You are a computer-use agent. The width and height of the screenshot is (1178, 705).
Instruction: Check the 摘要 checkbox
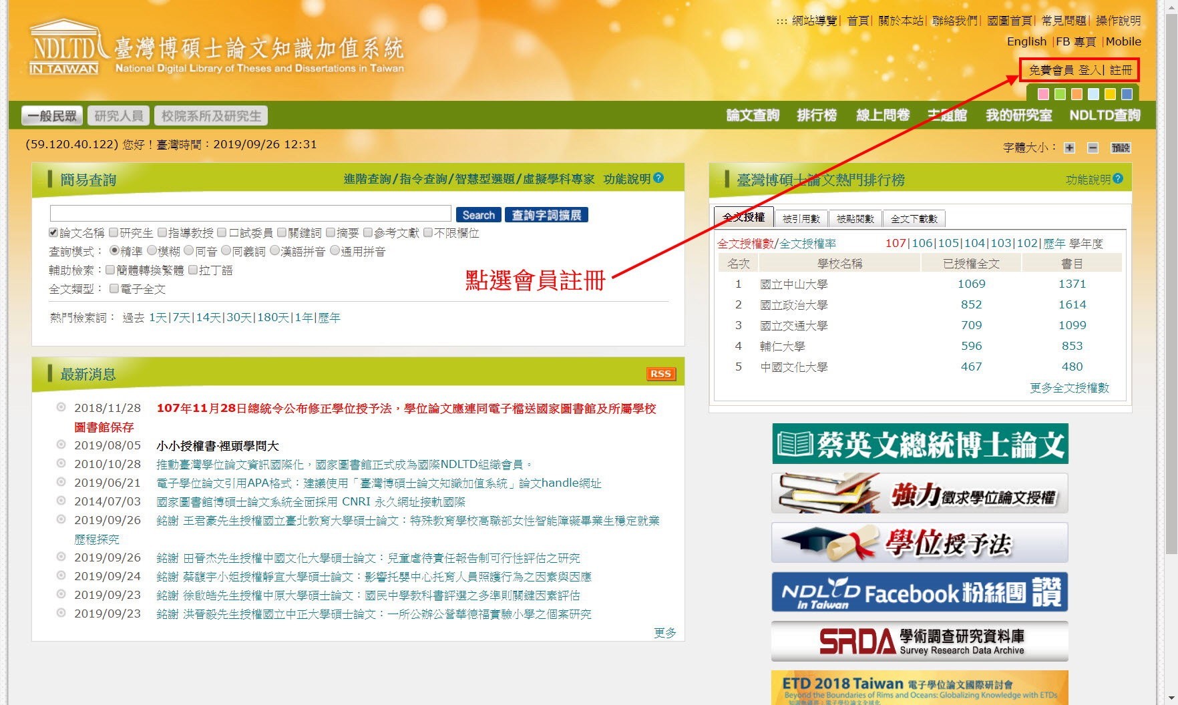(331, 232)
